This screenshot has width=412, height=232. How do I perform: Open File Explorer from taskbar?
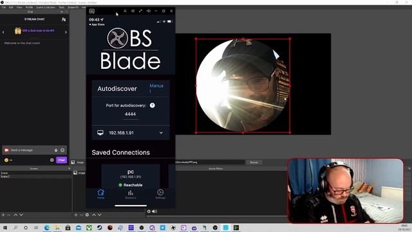point(57,227)
